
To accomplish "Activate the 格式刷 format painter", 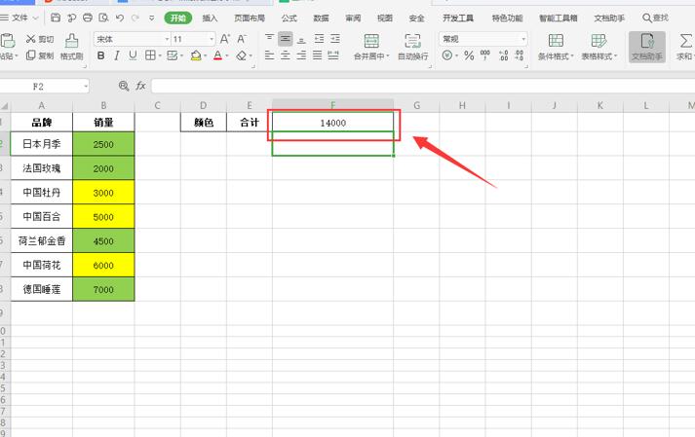I will [x=71, y=47].
